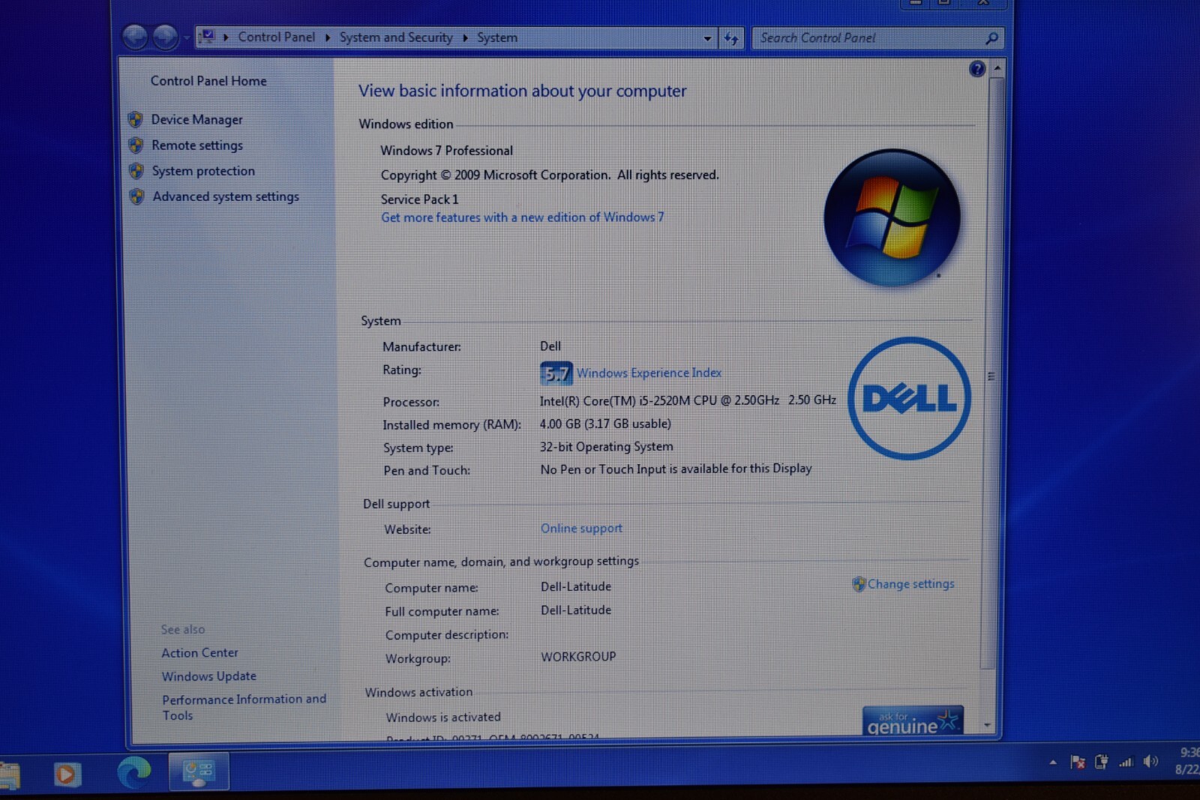The width and height of the screenshot is (1200, 800).
Task: Open System protection link
Action: (x=203, y=171)
